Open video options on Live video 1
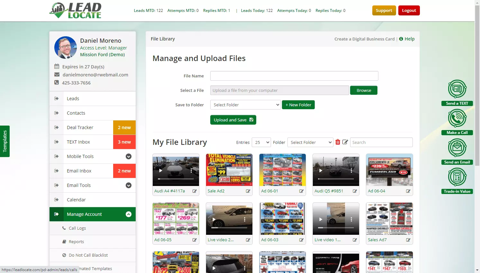The height and width of the screenshot is (273, 480). [x=351, y=219]
